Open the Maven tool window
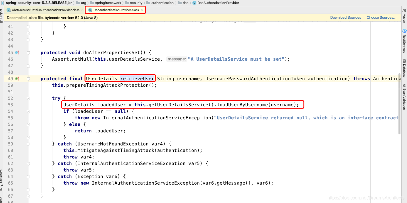 (x=404, y=16)
